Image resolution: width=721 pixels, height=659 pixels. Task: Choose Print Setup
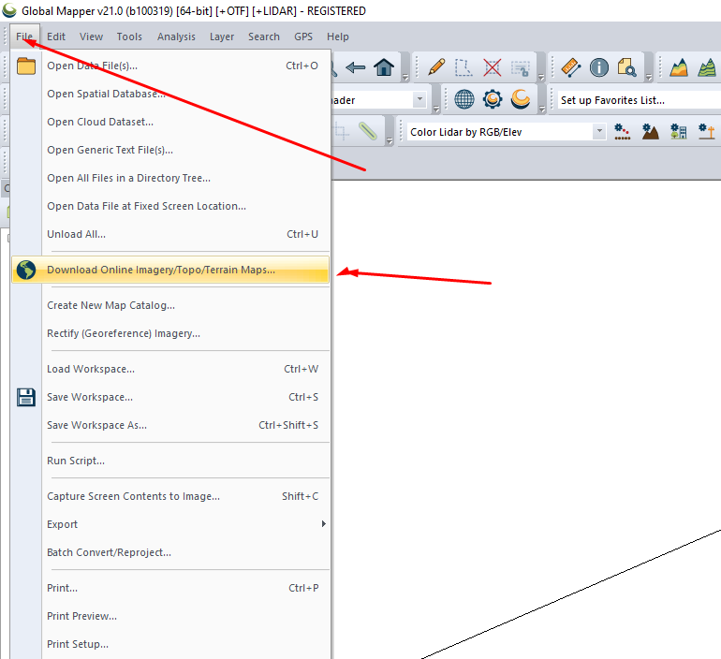pos(170,644)
